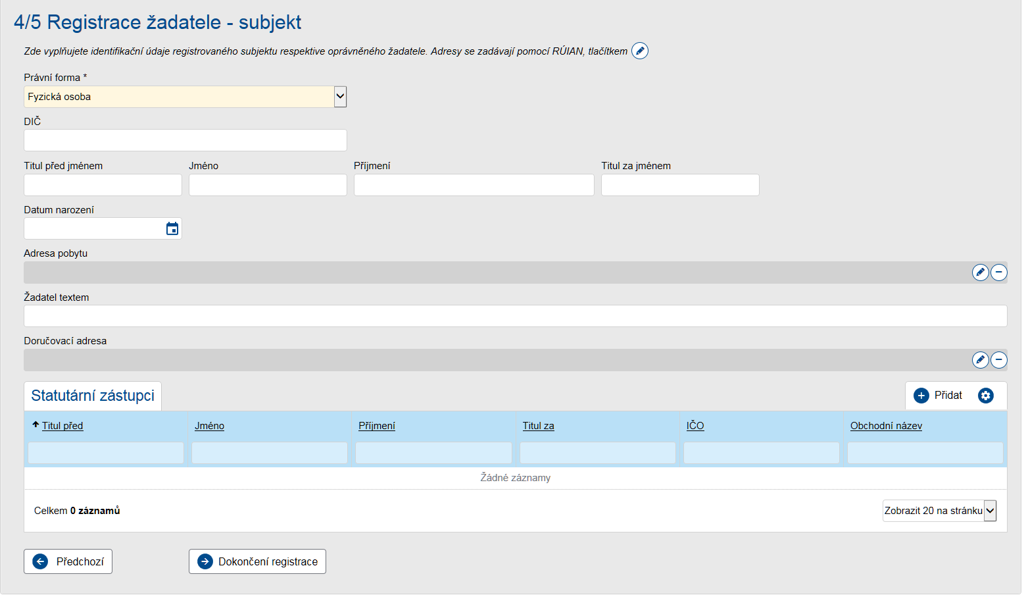Click inside the DIČ input field
Screen dimensions: 1026x595
[x=185, y=140]
